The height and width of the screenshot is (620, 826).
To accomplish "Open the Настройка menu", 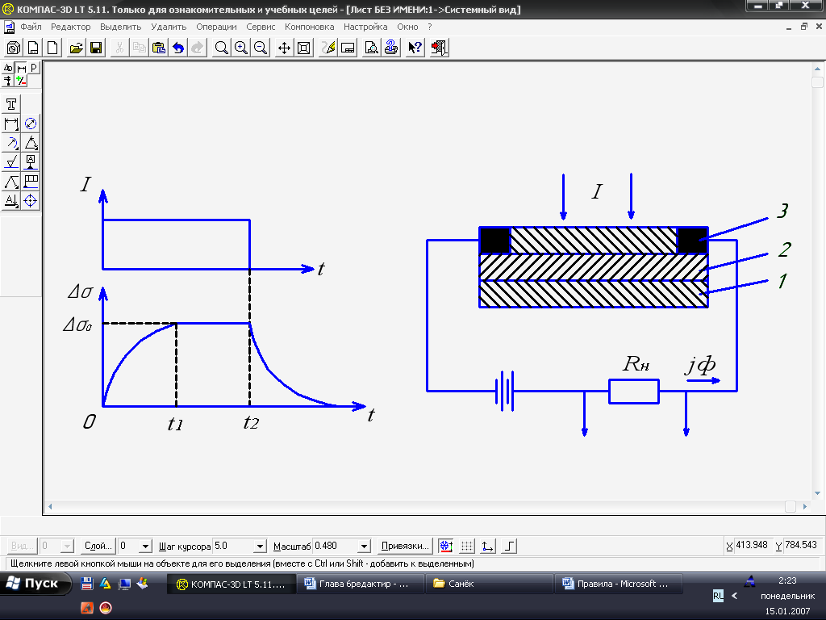I will pyautogui.click(x=365, y=27).
